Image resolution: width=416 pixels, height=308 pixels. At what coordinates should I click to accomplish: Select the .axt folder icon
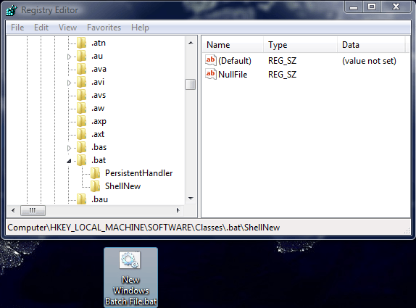coord(81,134)
